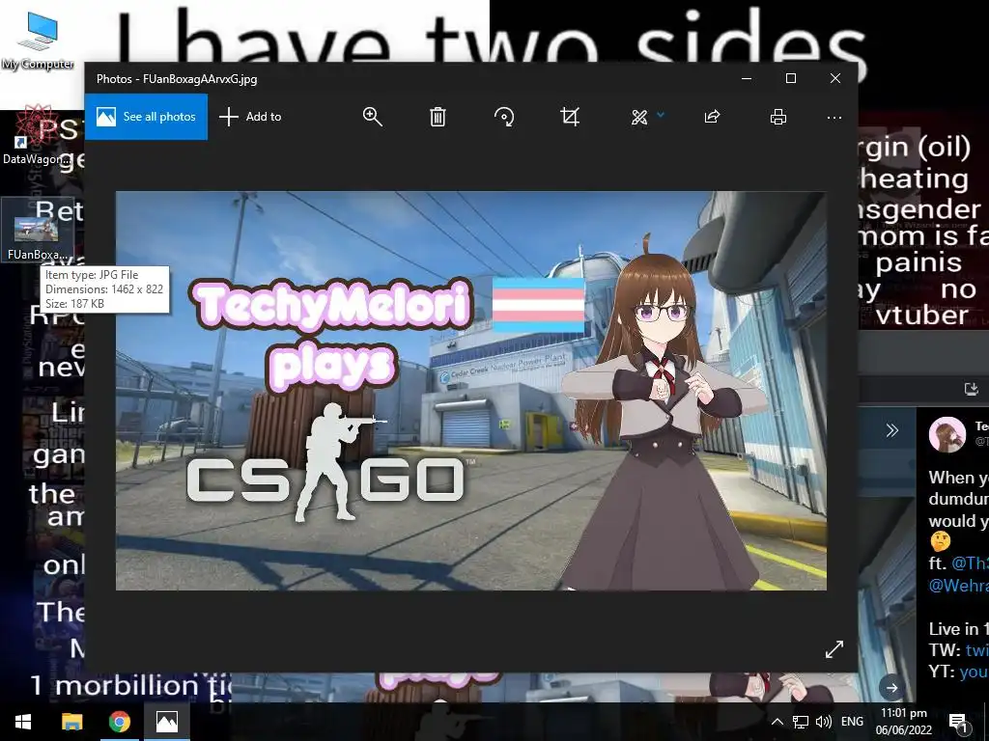Select My Computer desktop icon
This screenshot has width=989, height=741.
coord(38,41)
